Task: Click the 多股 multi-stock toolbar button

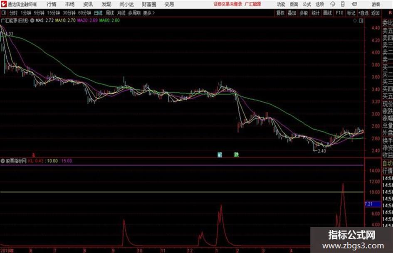Action: click(304, 13)
